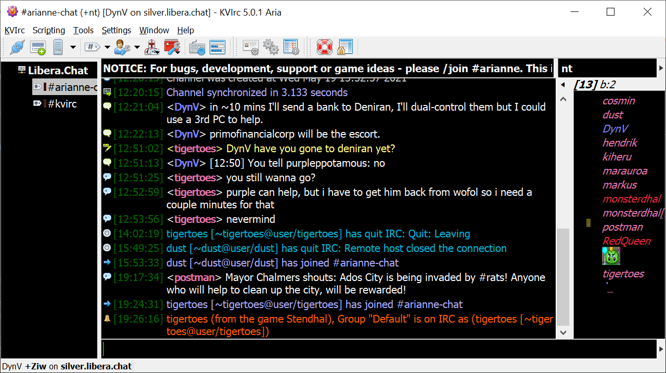Expand the Join Channels dropdown arrow
666x373 pixels.
(x=107, y=47)
